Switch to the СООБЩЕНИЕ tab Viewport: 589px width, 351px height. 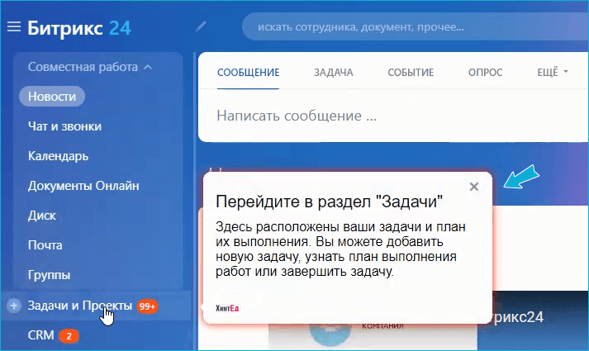pos(249,73)
